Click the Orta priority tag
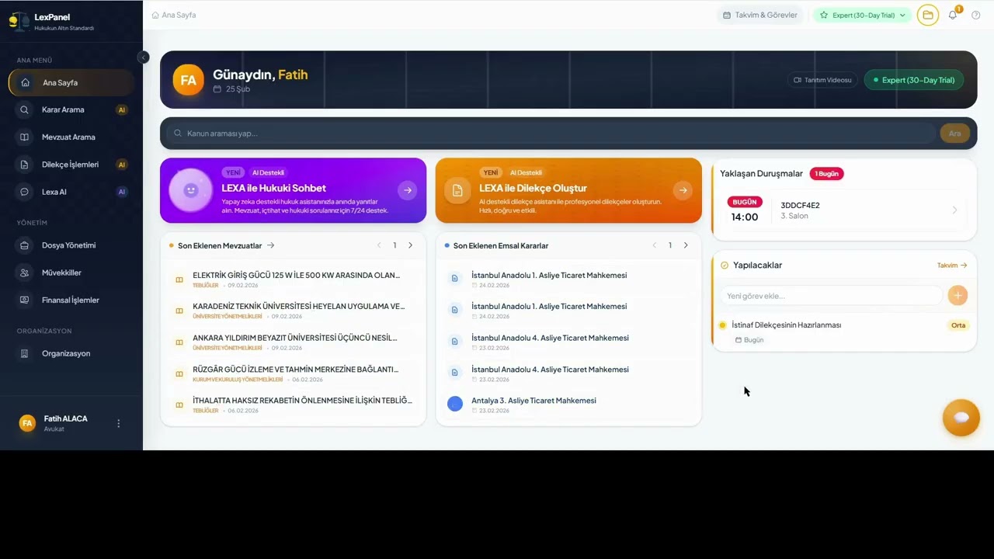The height and width of the screenshot is (559, 994). click(x=958, y=325)
